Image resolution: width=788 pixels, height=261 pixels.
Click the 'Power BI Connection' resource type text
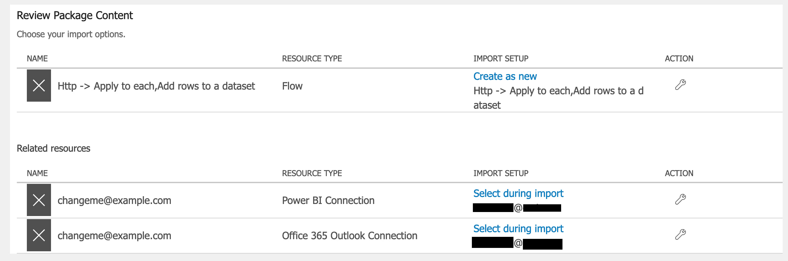328,201
